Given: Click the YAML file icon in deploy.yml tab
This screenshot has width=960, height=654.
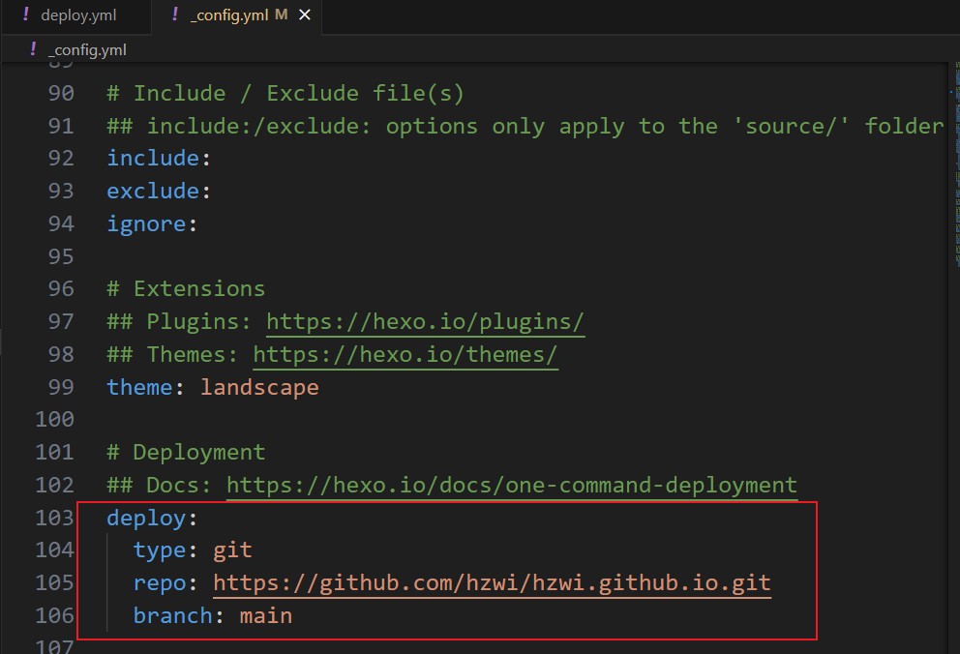Looking at the screenshot, I should point(26,15).
